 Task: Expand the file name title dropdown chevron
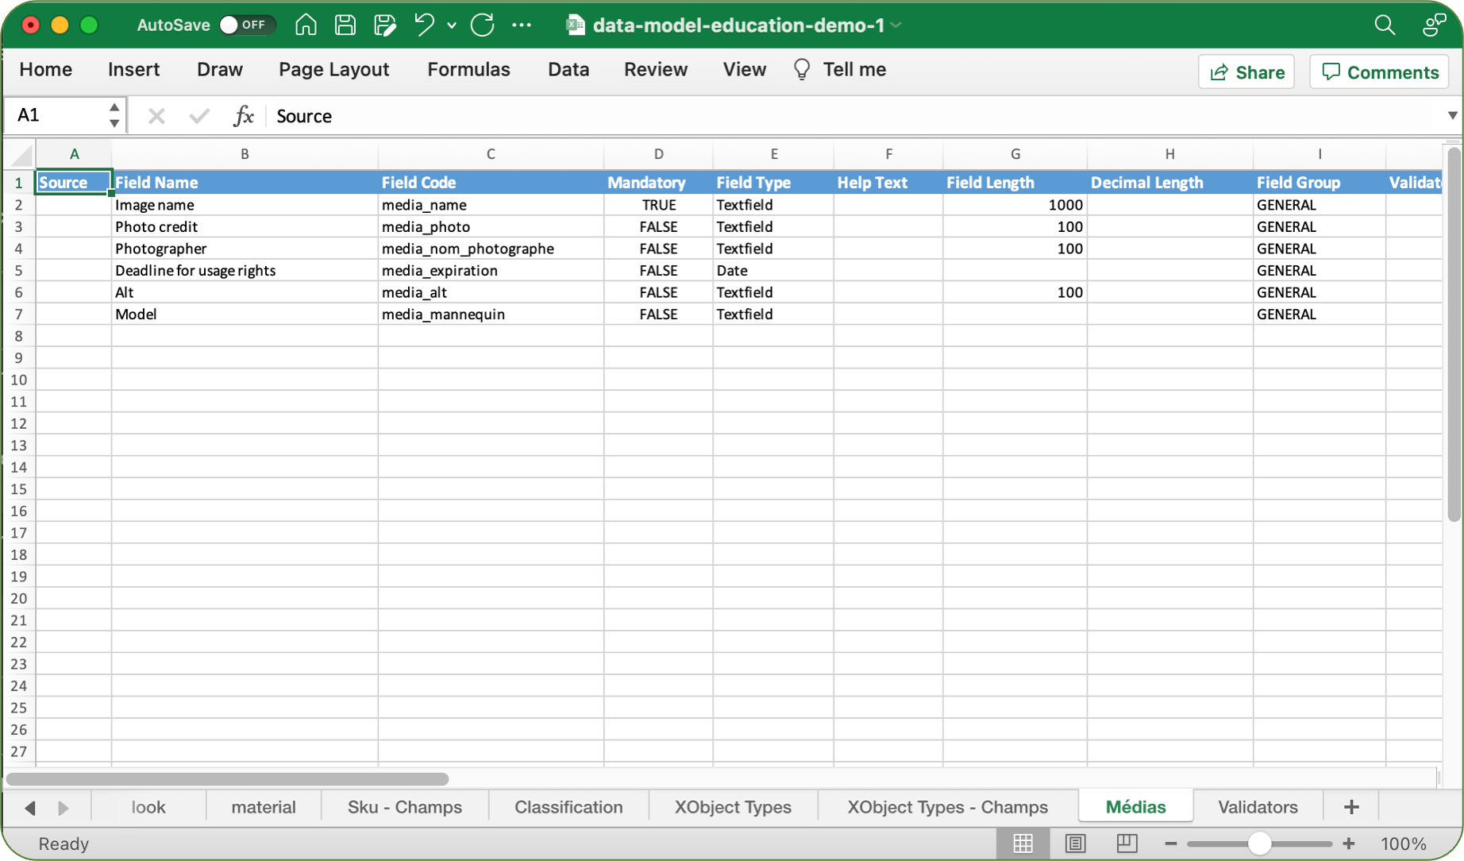coord(896,25)
